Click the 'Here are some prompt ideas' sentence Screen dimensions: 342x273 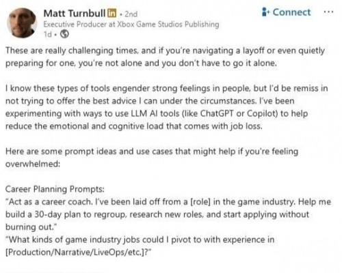[152, 158]
